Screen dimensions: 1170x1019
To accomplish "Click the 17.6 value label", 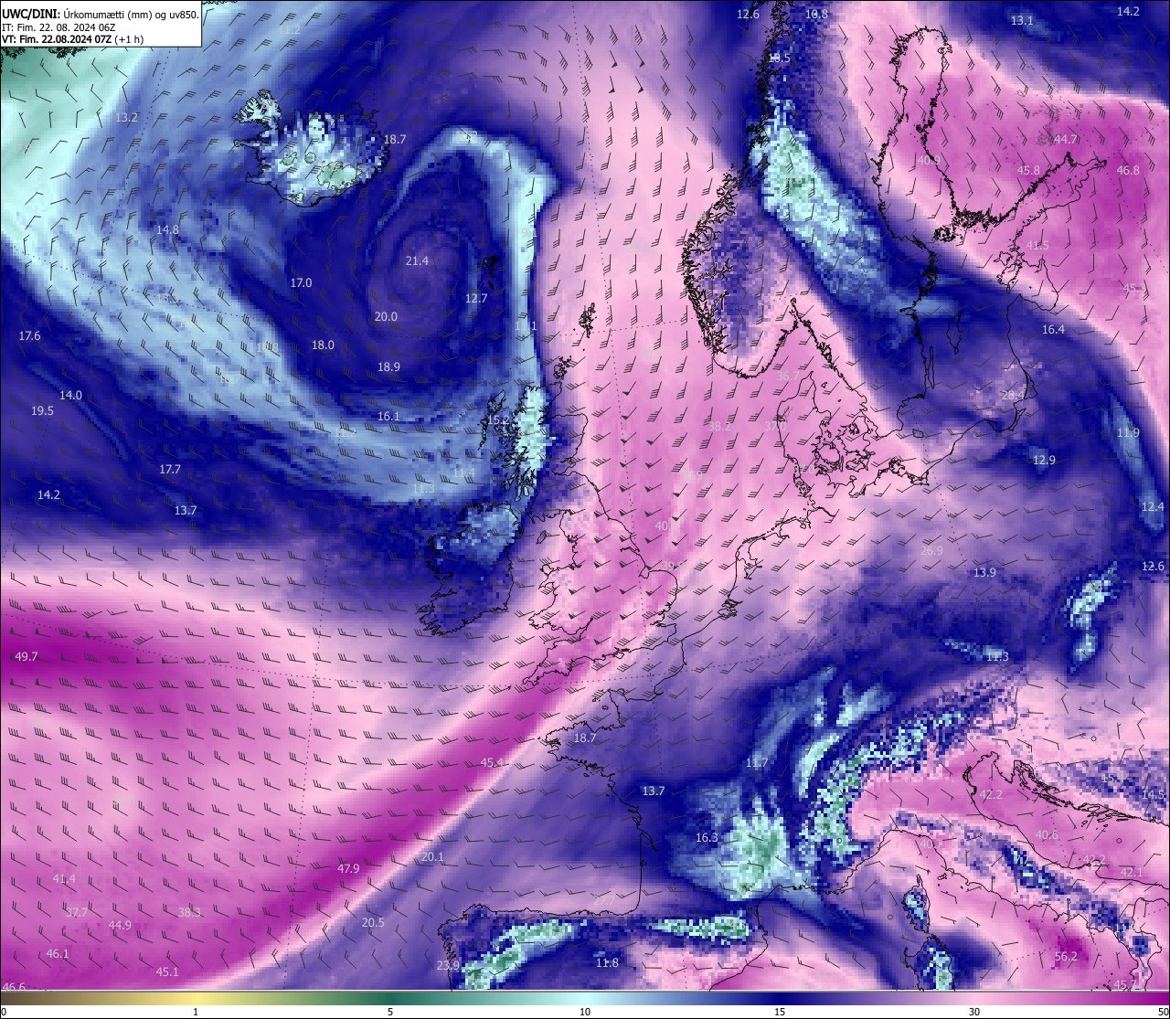I will coord(29,335).
